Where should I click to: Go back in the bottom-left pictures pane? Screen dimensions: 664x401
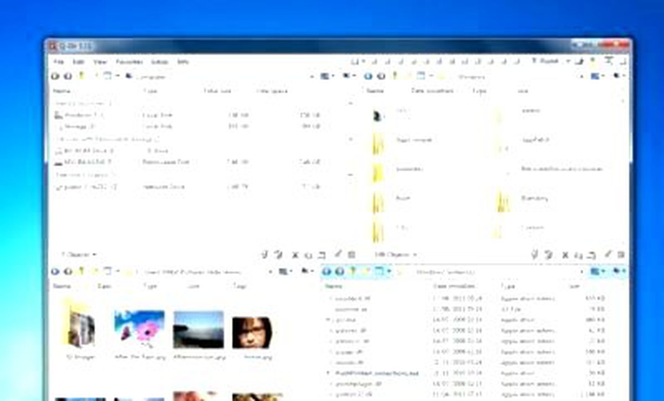pyautogui.click(x=55, y=271)
